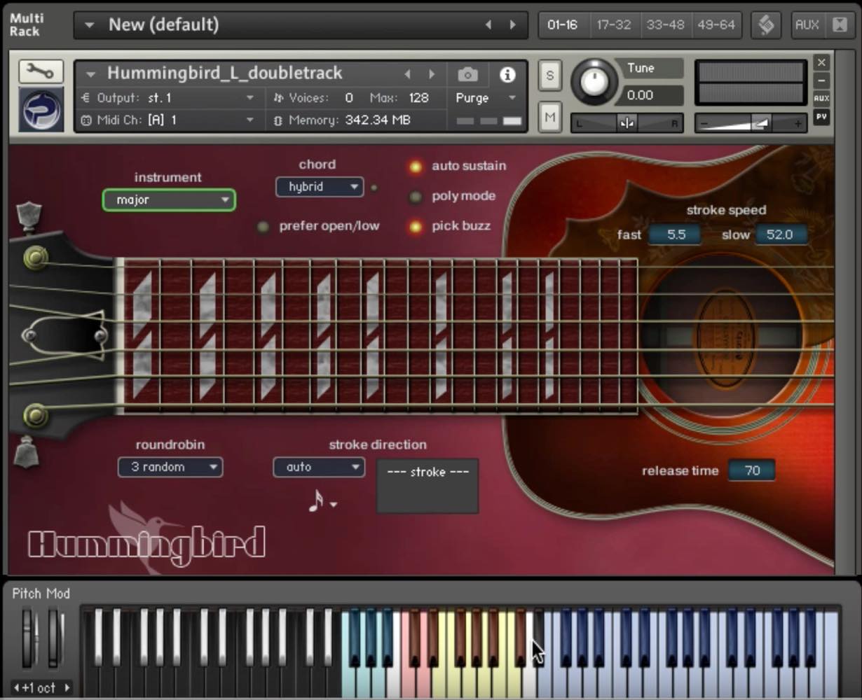Switch to rack page 17-32

pyautogui.click(x=614, y=25)
